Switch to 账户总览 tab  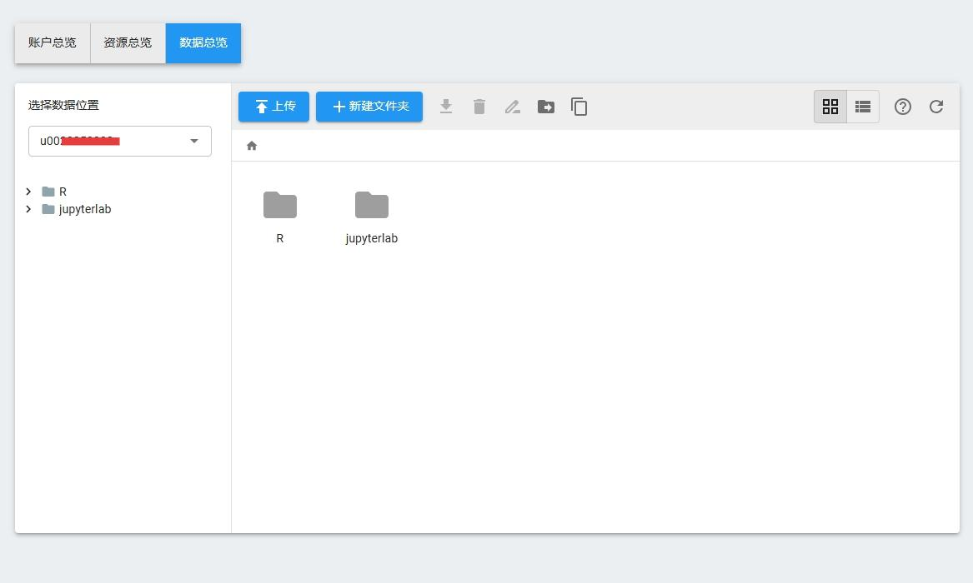click(53, 42)
